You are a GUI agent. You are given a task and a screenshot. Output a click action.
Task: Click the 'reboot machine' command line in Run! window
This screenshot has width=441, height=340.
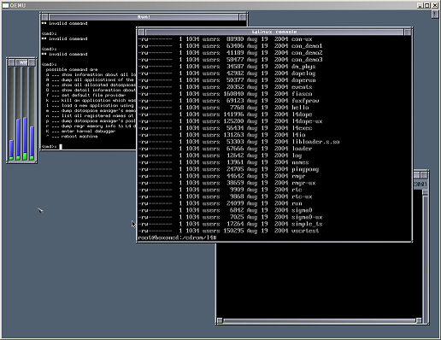pyautogui.click(x=72, y=137)
